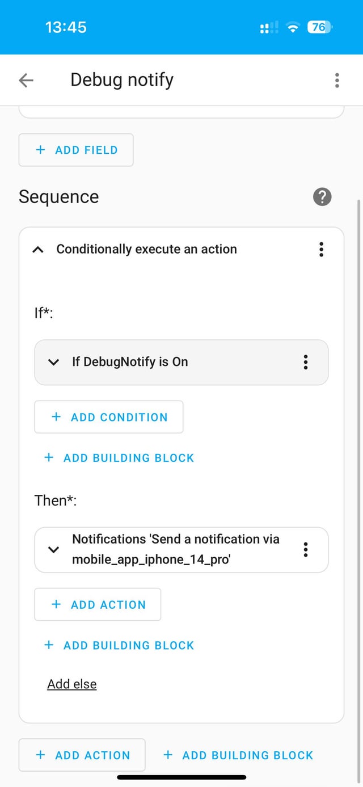Expand the If DebugNotify is On condition
Screen dimensions: 363x787
pyautogui.click(x=53, y=362)
